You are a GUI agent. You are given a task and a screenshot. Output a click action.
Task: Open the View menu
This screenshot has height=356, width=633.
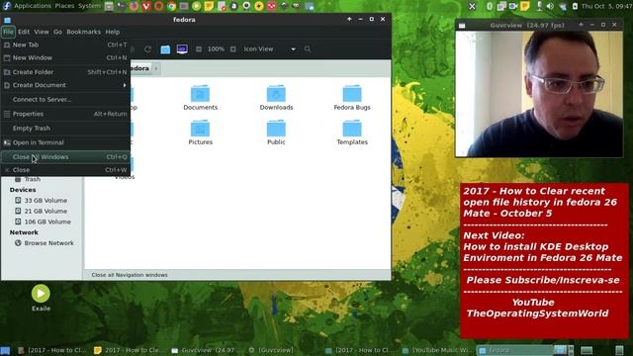point(42,32)
